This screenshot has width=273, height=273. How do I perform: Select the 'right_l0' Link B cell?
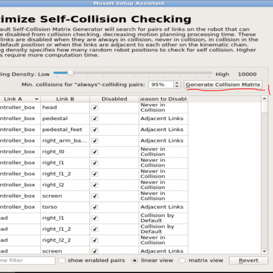click(x=65, y=152)
